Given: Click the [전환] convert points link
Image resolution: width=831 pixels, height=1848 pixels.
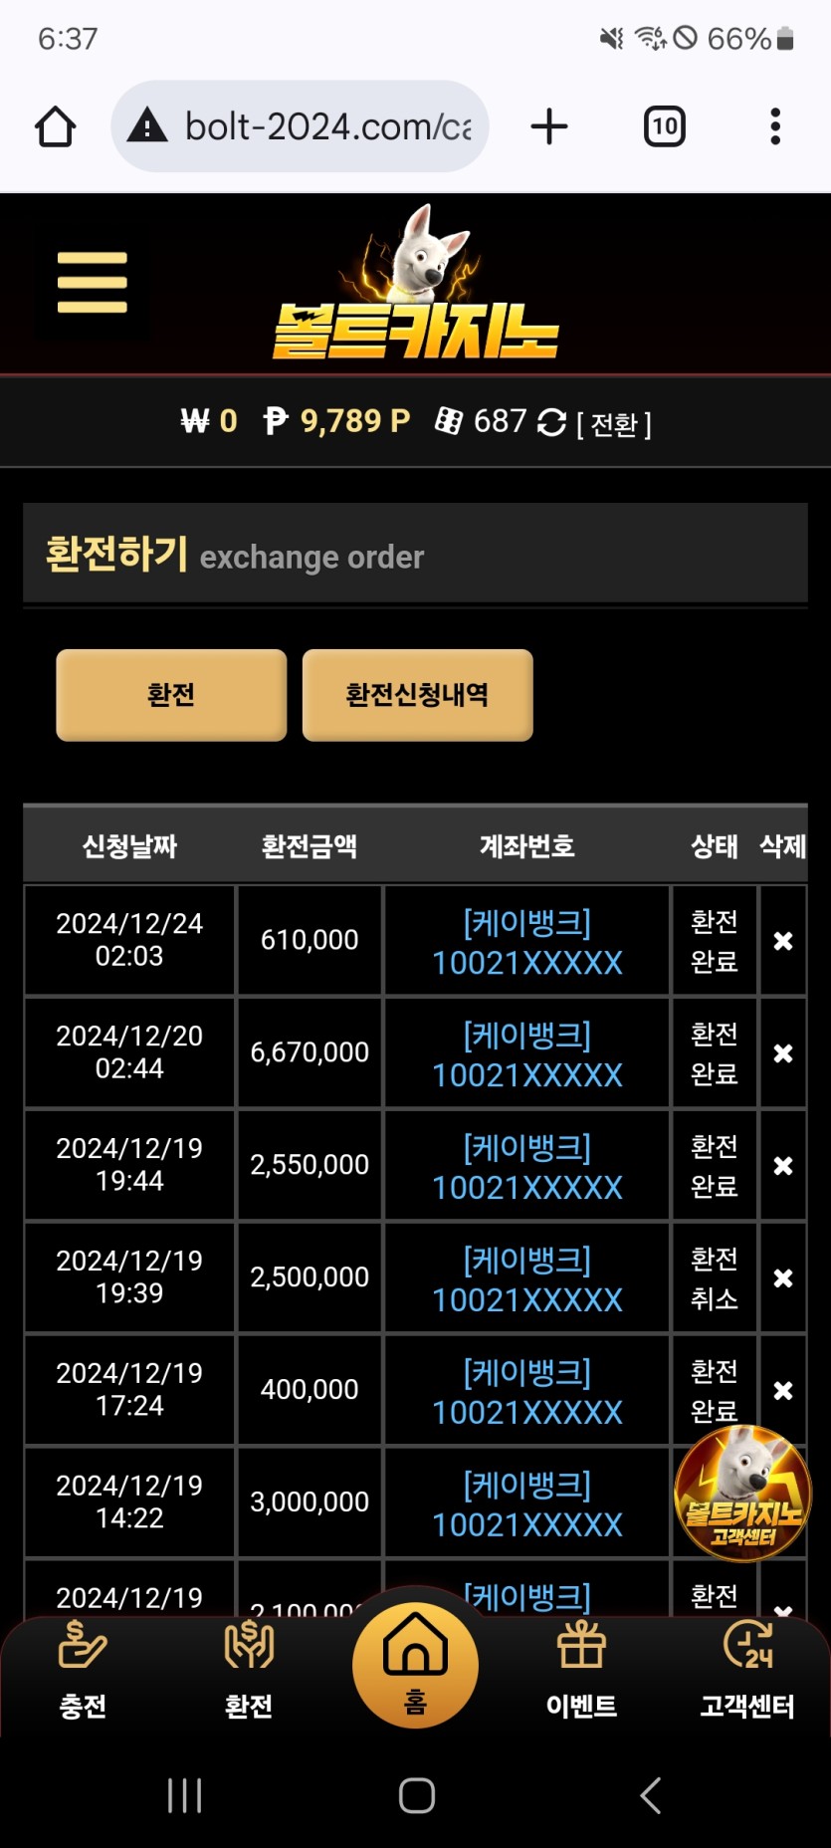Looking at the screenshot, I should coord(614,425).
